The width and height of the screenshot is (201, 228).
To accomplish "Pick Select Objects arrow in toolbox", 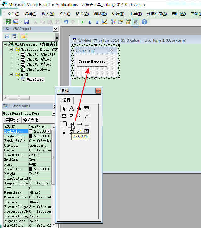I will 64,109.
